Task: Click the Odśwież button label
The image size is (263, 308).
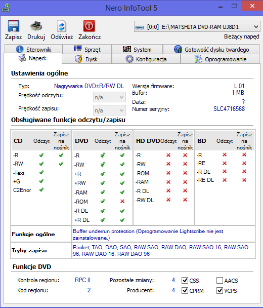Action: [62, 37]
